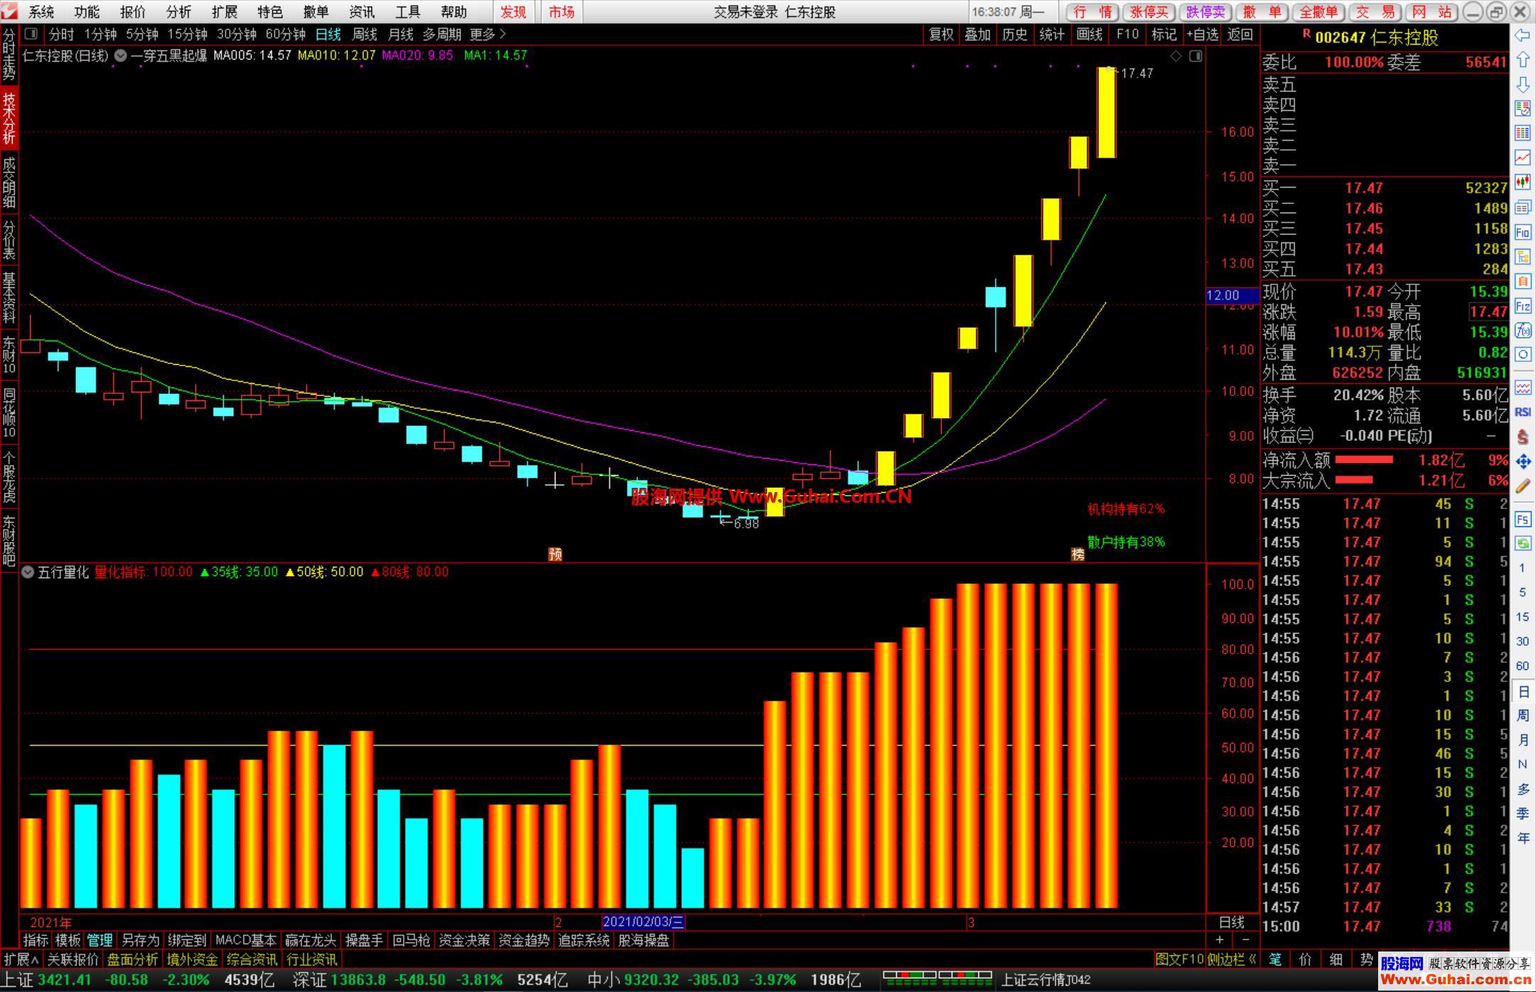Click the 发现 button
The image size is (1536, 992).
(x=513, y=12)
